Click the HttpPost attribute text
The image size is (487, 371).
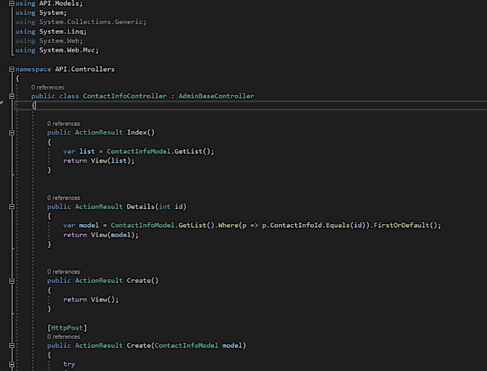coord(67,328)
